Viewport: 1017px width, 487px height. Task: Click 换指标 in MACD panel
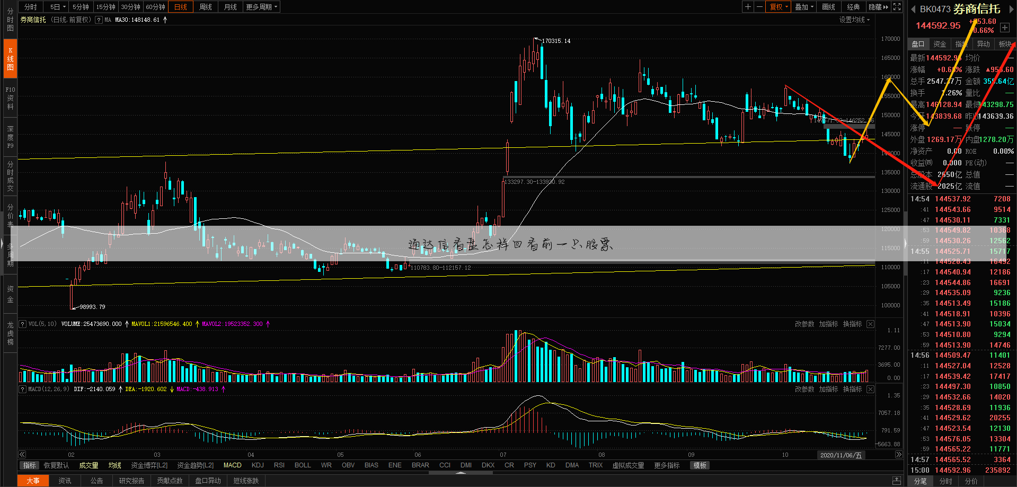[853, 389]
